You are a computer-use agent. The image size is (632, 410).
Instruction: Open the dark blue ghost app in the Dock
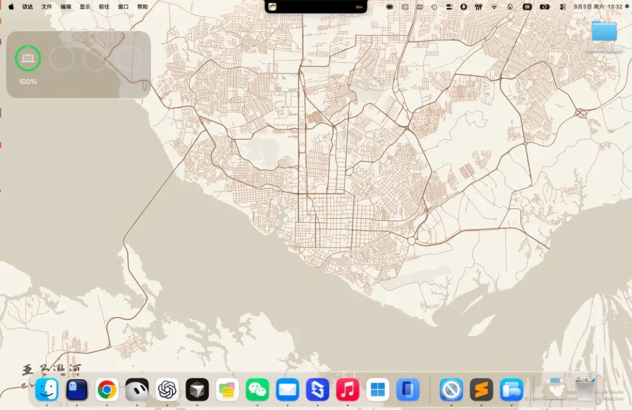click(x=77, y=390)
